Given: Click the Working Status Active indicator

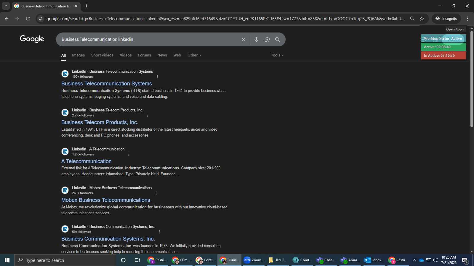Looking at the screenshot, I should tap(443, 38).
